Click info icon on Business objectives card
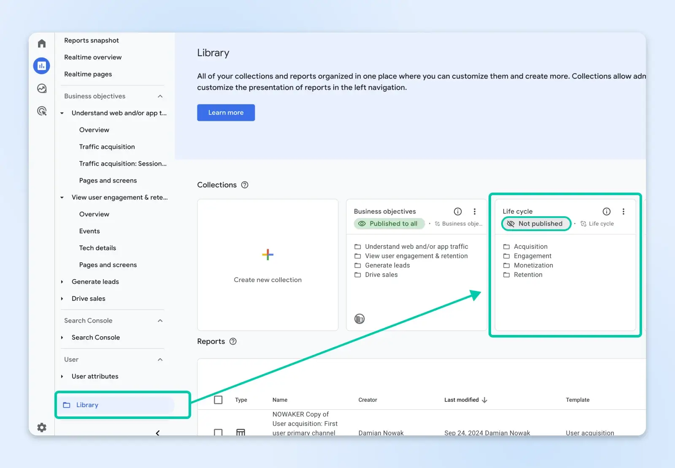The height and width of the screenshot is (468, 675). click(458, 212)
